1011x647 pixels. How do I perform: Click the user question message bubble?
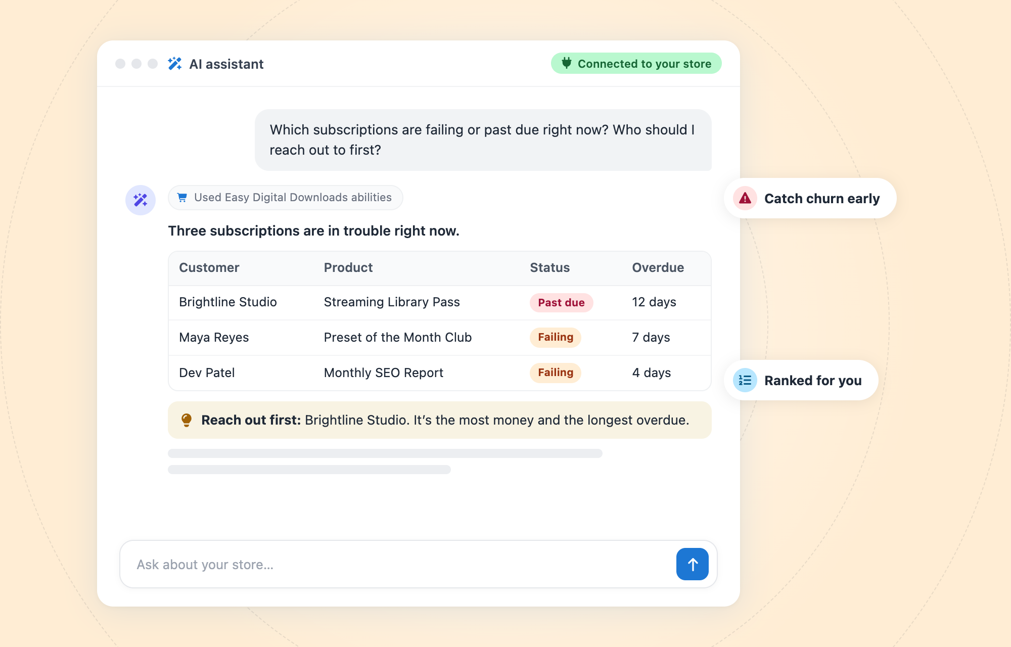(483, 140)
